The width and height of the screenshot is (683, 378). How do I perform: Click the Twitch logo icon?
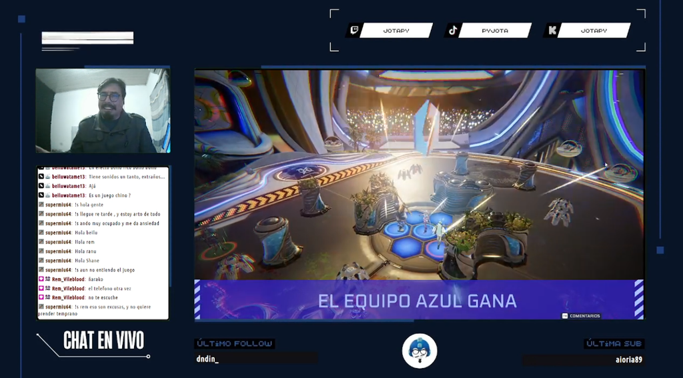[354, 31]
